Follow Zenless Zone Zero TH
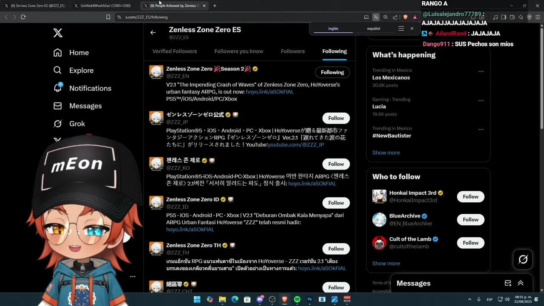 coord(336,249)
